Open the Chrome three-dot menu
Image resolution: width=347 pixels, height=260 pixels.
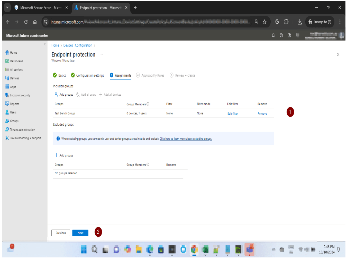(x=340, y=22)
